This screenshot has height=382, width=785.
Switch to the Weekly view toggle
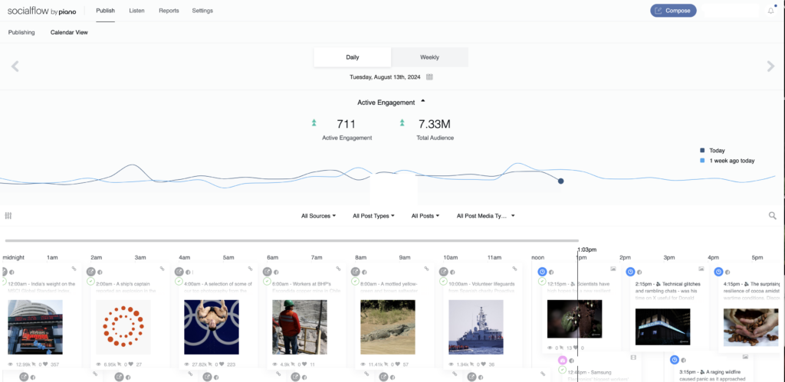pyautogui.click(x=429, y=57)
